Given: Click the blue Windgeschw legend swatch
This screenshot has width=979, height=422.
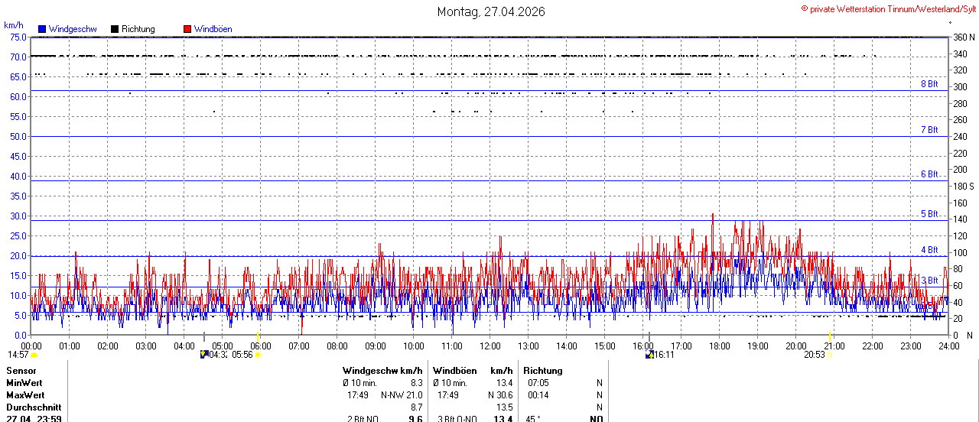Looking at the screenshot, I should point(42,29).
